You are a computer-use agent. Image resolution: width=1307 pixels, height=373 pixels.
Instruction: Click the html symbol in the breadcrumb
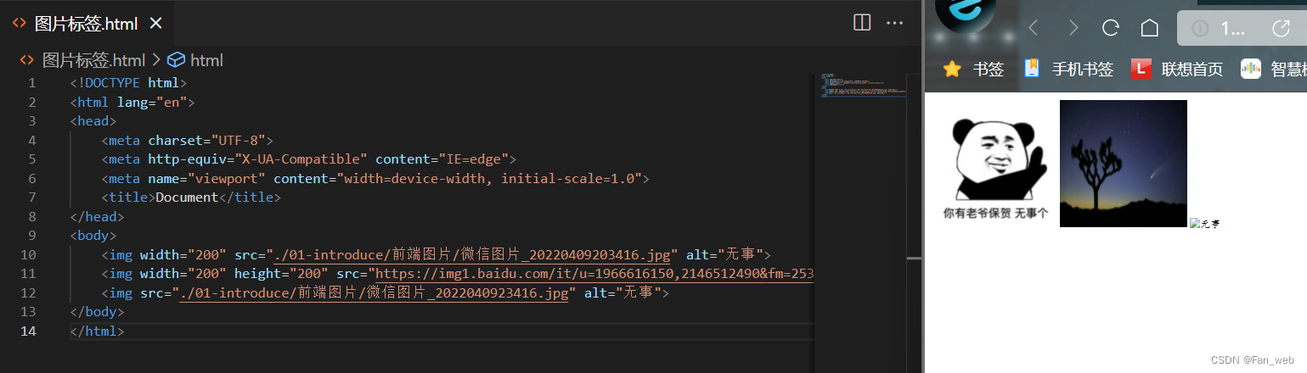(206, 60)
